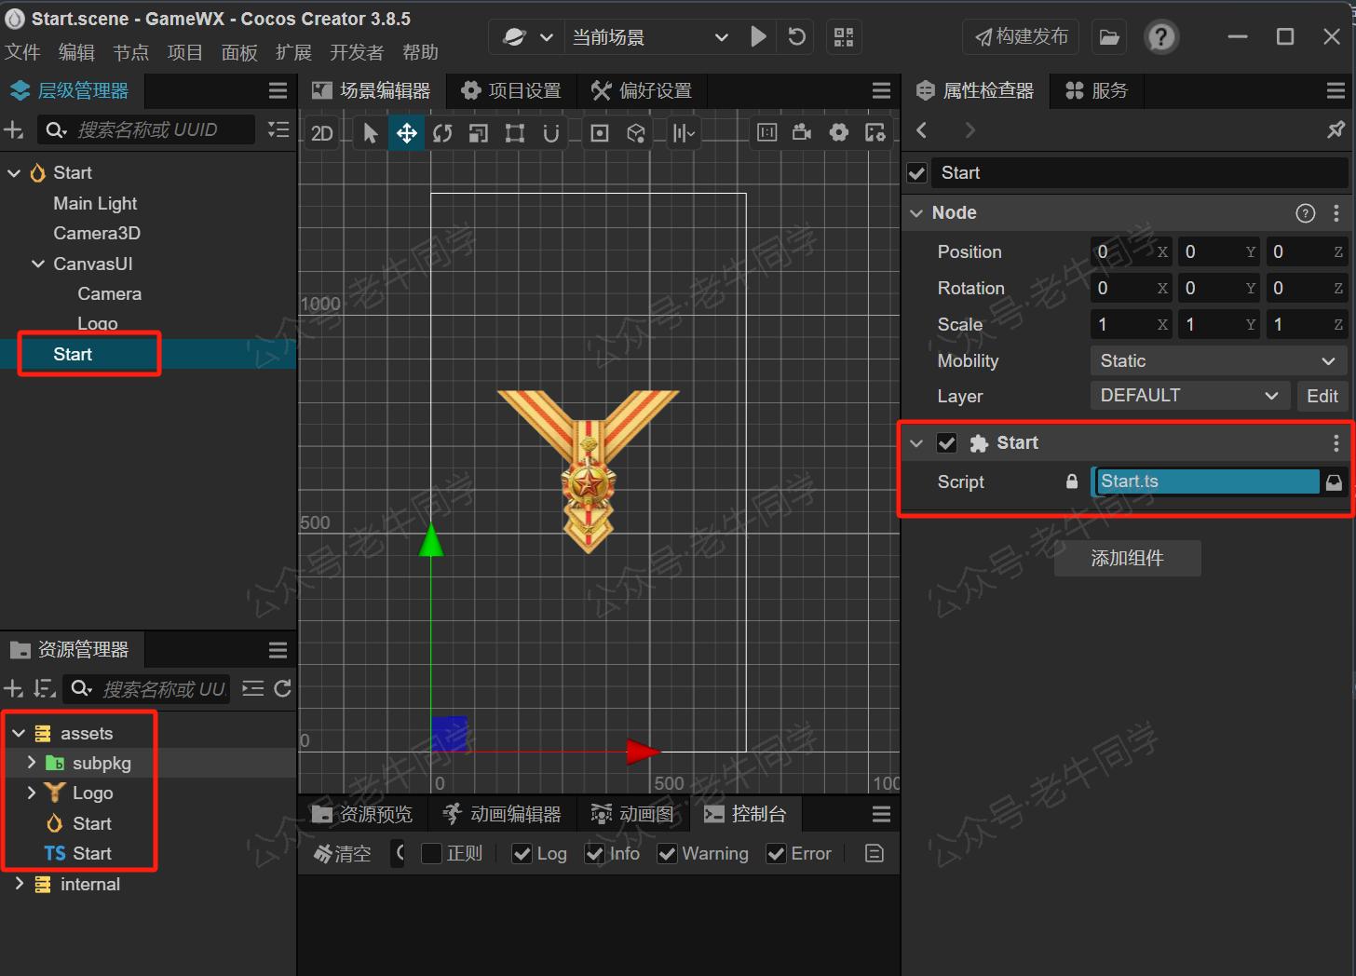Toggle pivot/center gizmo position icon
This screenshot has height=976, width=1356.
[x=600, y=133]
